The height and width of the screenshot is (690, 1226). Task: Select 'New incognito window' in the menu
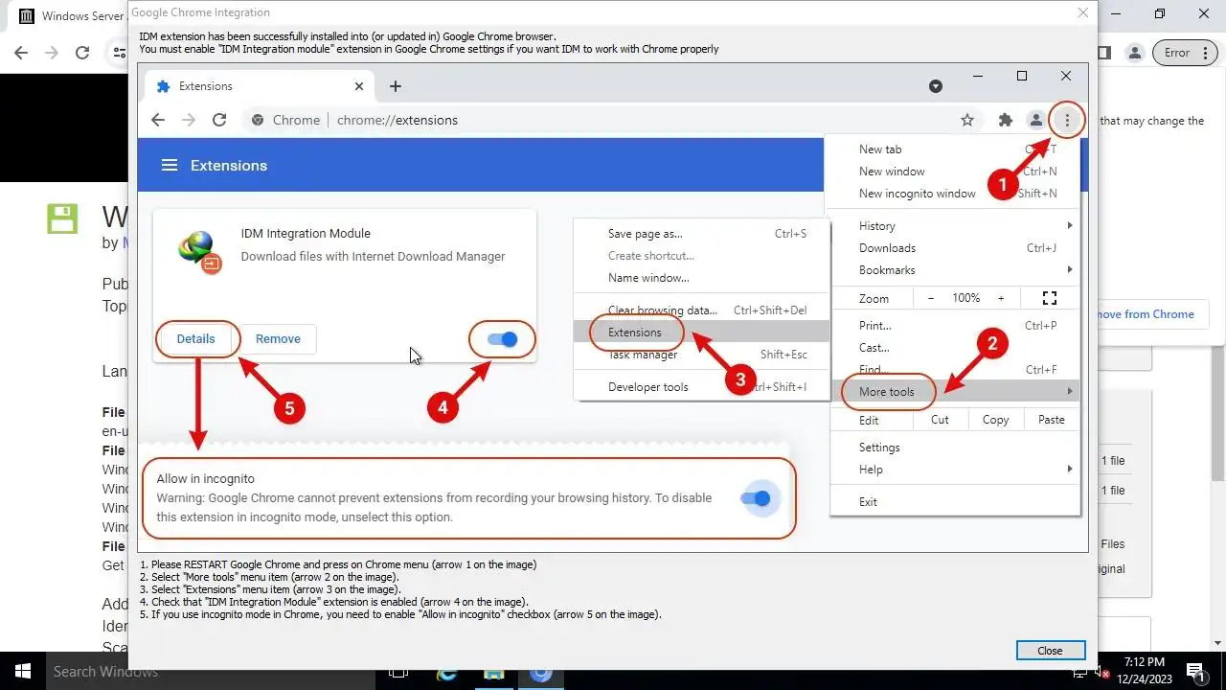coord(955,193)
